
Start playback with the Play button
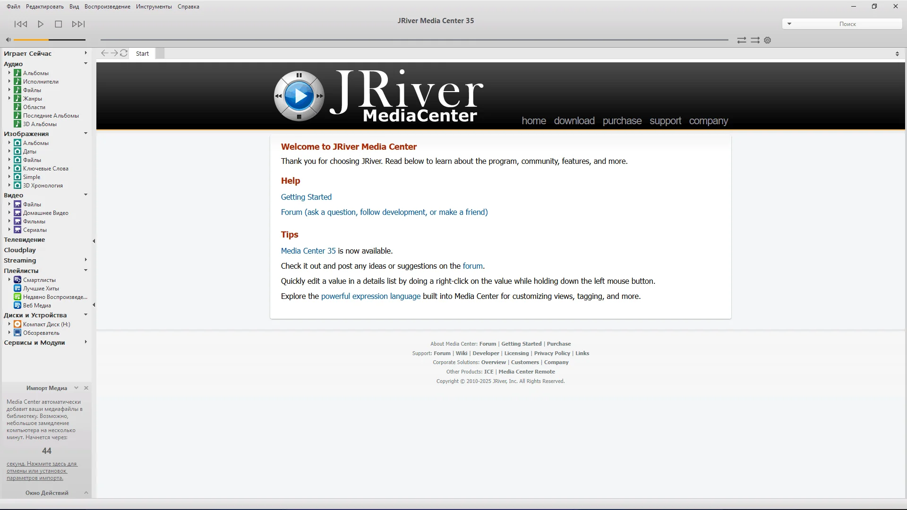click(x=41, y=24)
